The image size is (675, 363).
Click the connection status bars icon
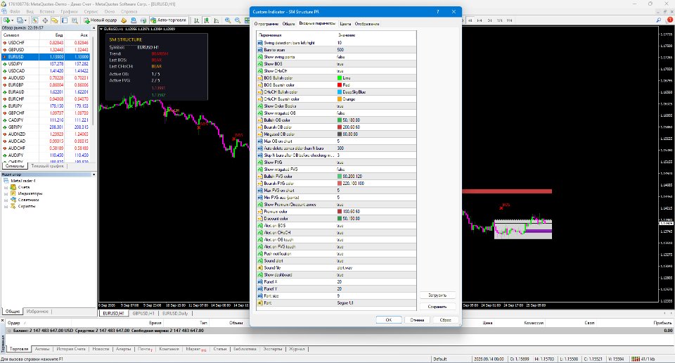pyautogui.click(x=636, y=359)
